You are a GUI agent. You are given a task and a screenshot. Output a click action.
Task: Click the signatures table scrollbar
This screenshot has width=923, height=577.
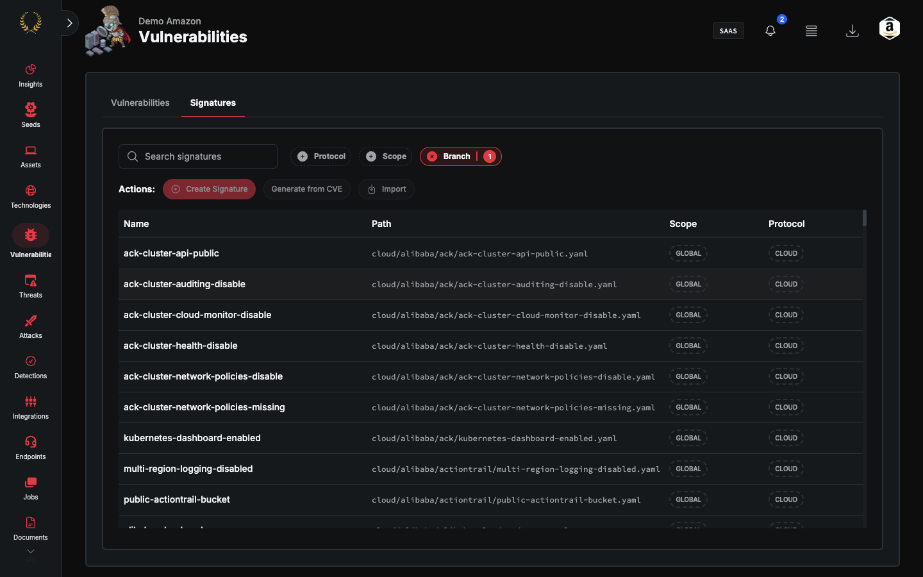(865, 218)
